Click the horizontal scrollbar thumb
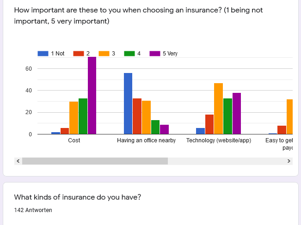301x225 pixels. click(95, 161)
